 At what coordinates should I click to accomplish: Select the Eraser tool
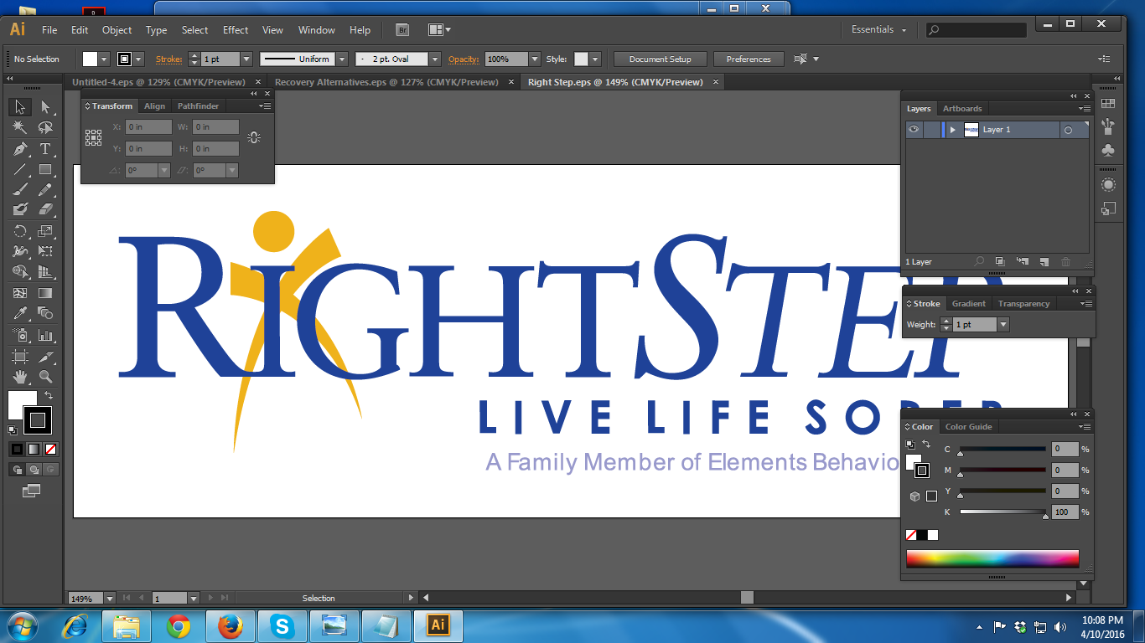(45, 209)
